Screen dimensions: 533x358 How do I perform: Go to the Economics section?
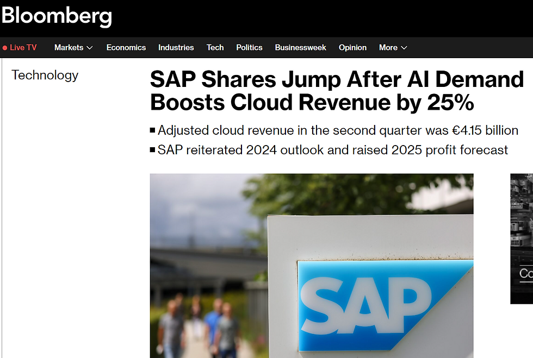point(126,48)
